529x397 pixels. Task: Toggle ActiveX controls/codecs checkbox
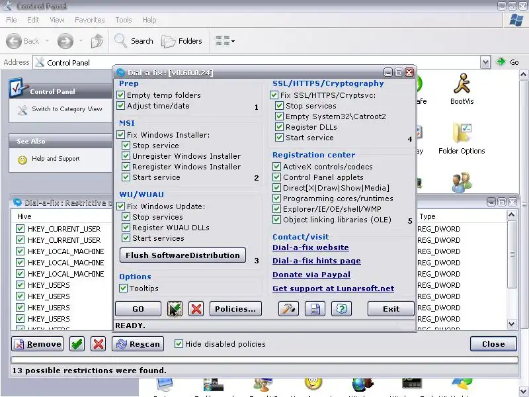click(276, 167)
